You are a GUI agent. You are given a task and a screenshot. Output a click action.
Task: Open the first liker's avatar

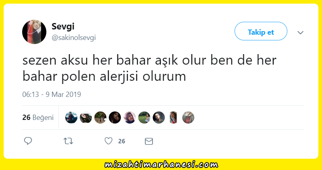(71, 118)
